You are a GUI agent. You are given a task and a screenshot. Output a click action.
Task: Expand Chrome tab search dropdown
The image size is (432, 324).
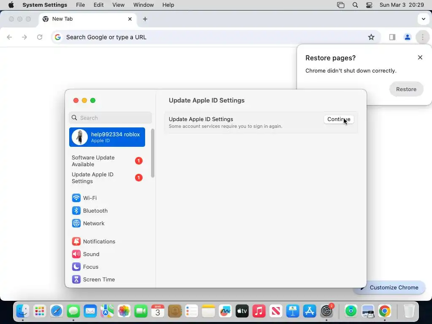[x=423, y=19]
